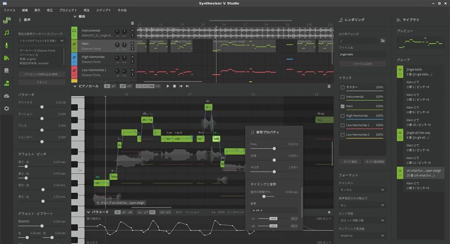Viewport: 450px width, 244px height.
Task: Click the stop button in piano roll toolbar
Action: tap(175, 86)
